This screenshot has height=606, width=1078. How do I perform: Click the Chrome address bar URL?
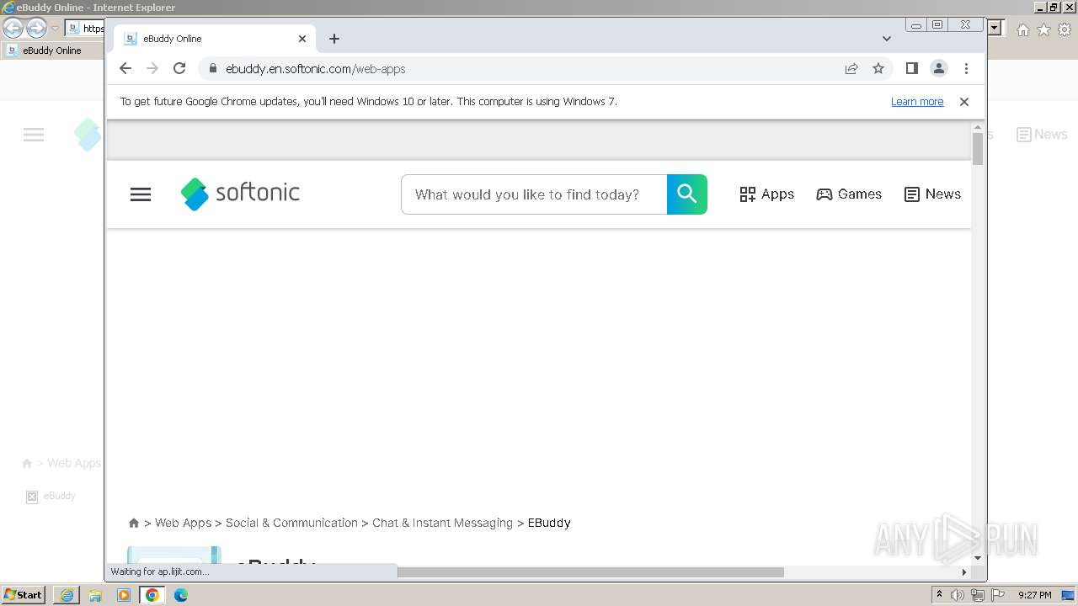(x=315, y=69)
